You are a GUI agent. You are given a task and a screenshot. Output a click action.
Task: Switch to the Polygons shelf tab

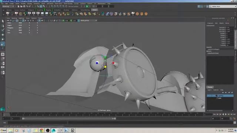click(31, 10)
